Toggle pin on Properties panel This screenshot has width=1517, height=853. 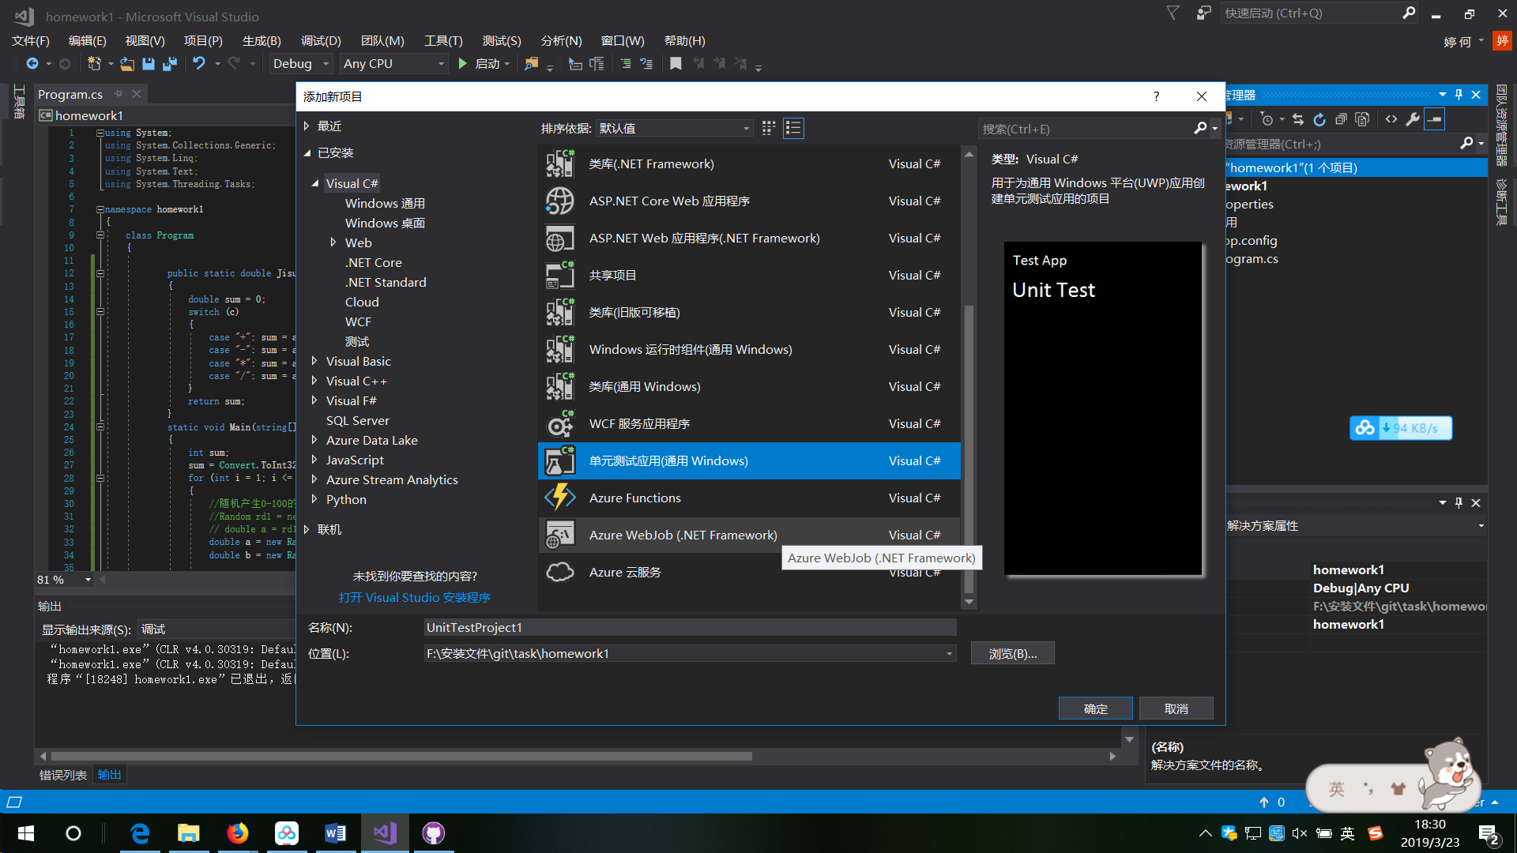pyautogui.click(x=1459, y=502)
